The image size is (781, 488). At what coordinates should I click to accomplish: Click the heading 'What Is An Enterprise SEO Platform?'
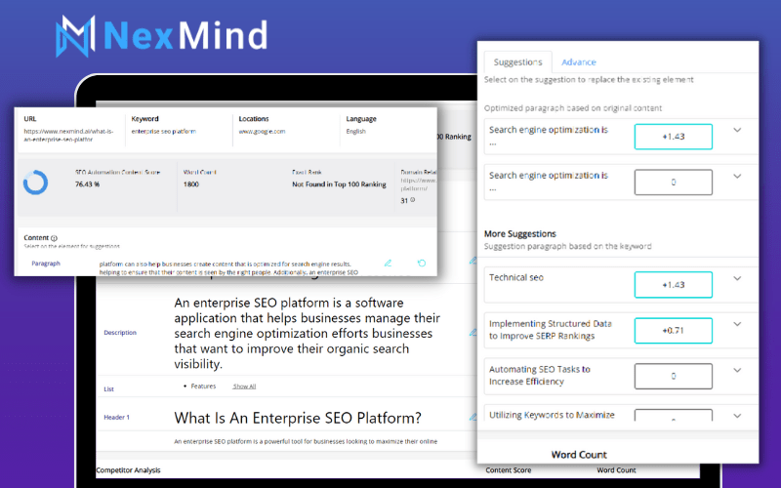point(298,418)
